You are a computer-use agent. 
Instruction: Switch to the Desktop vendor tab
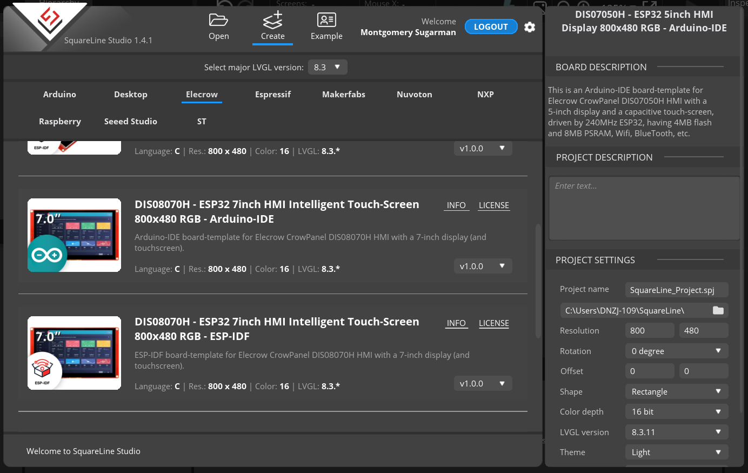[x=131, y=94]
